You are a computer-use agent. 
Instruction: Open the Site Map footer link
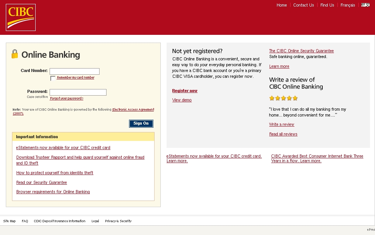[9, 221]
